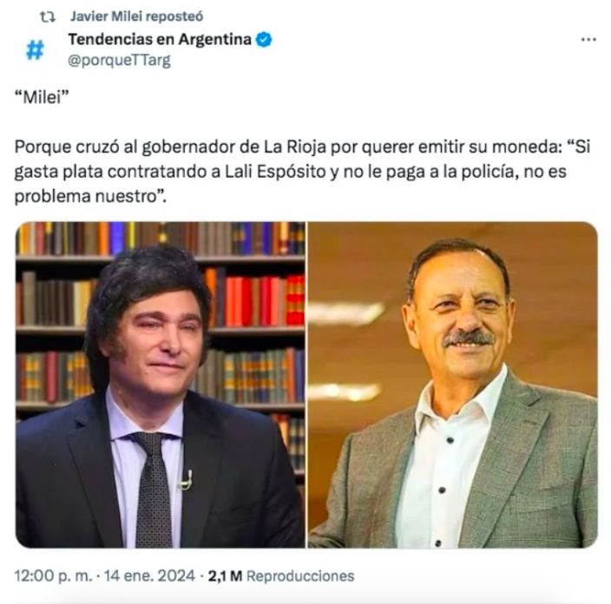The width and height of the screenshot is (611, 604).
Task: Click the "Reproducciones" label
Action: pyautogui.click(x=299, y=575)
